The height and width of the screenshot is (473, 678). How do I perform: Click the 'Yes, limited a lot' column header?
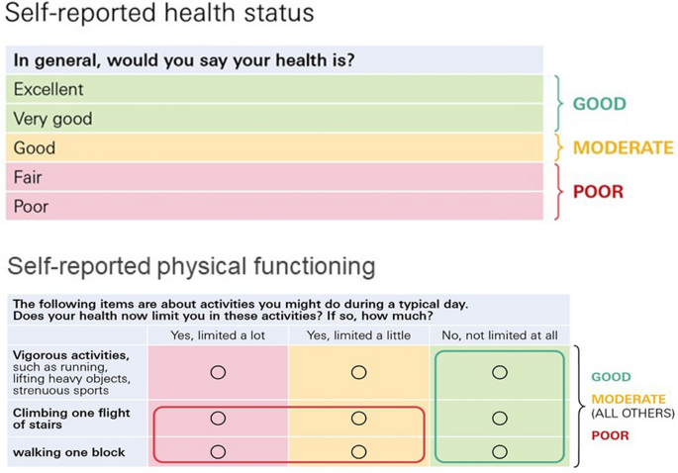[218, 336]
